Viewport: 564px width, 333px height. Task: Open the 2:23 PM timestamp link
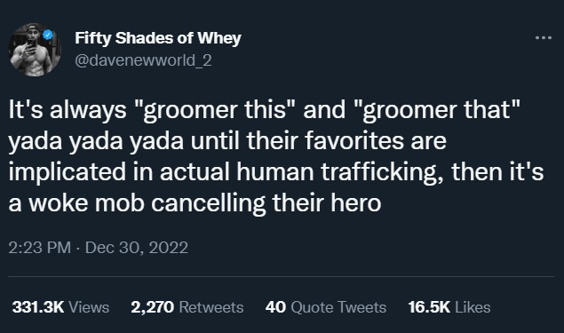coord(40,248)
